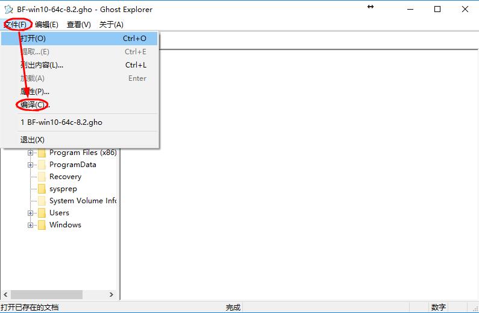
Task: Expand the Program Files (x86) folder node
Action: point(30,153)
